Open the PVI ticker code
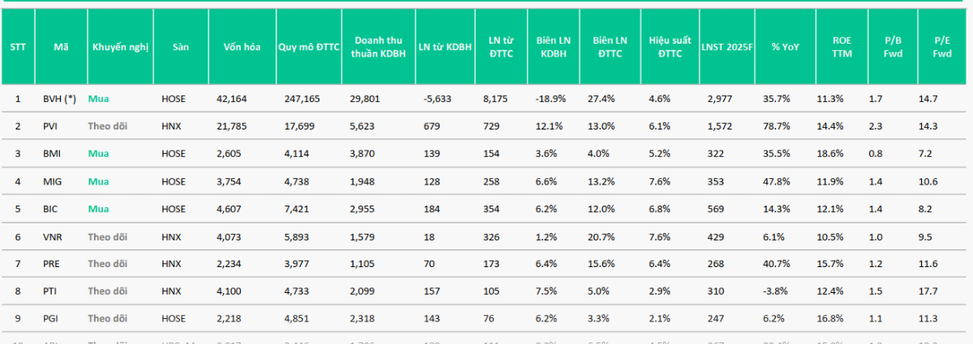The width and height of the screenshot is (973, 344). click(x=51, y=126)
